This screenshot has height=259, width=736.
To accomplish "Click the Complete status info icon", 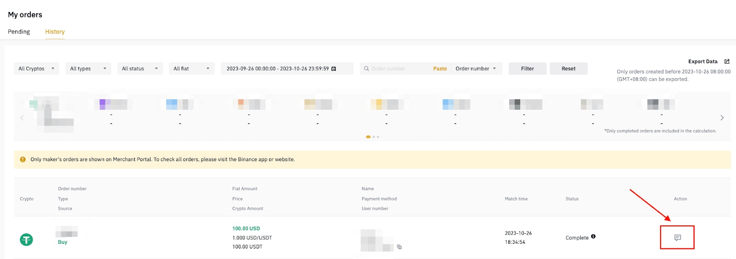I will (593, 236).
